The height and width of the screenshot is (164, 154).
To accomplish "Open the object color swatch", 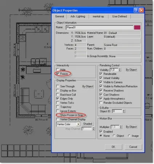I will tap(137, 27).
